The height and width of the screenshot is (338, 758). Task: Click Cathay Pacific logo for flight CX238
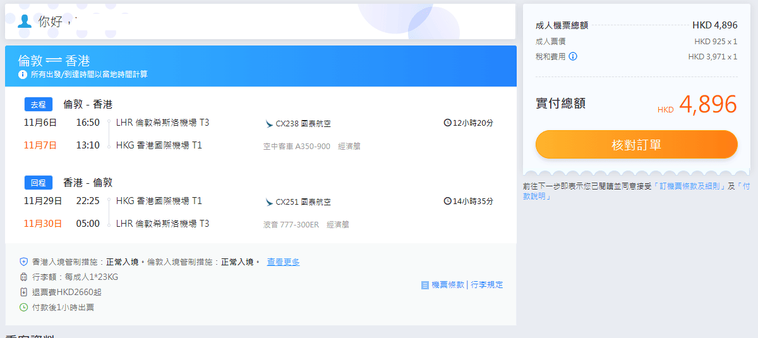click(269, 124)
